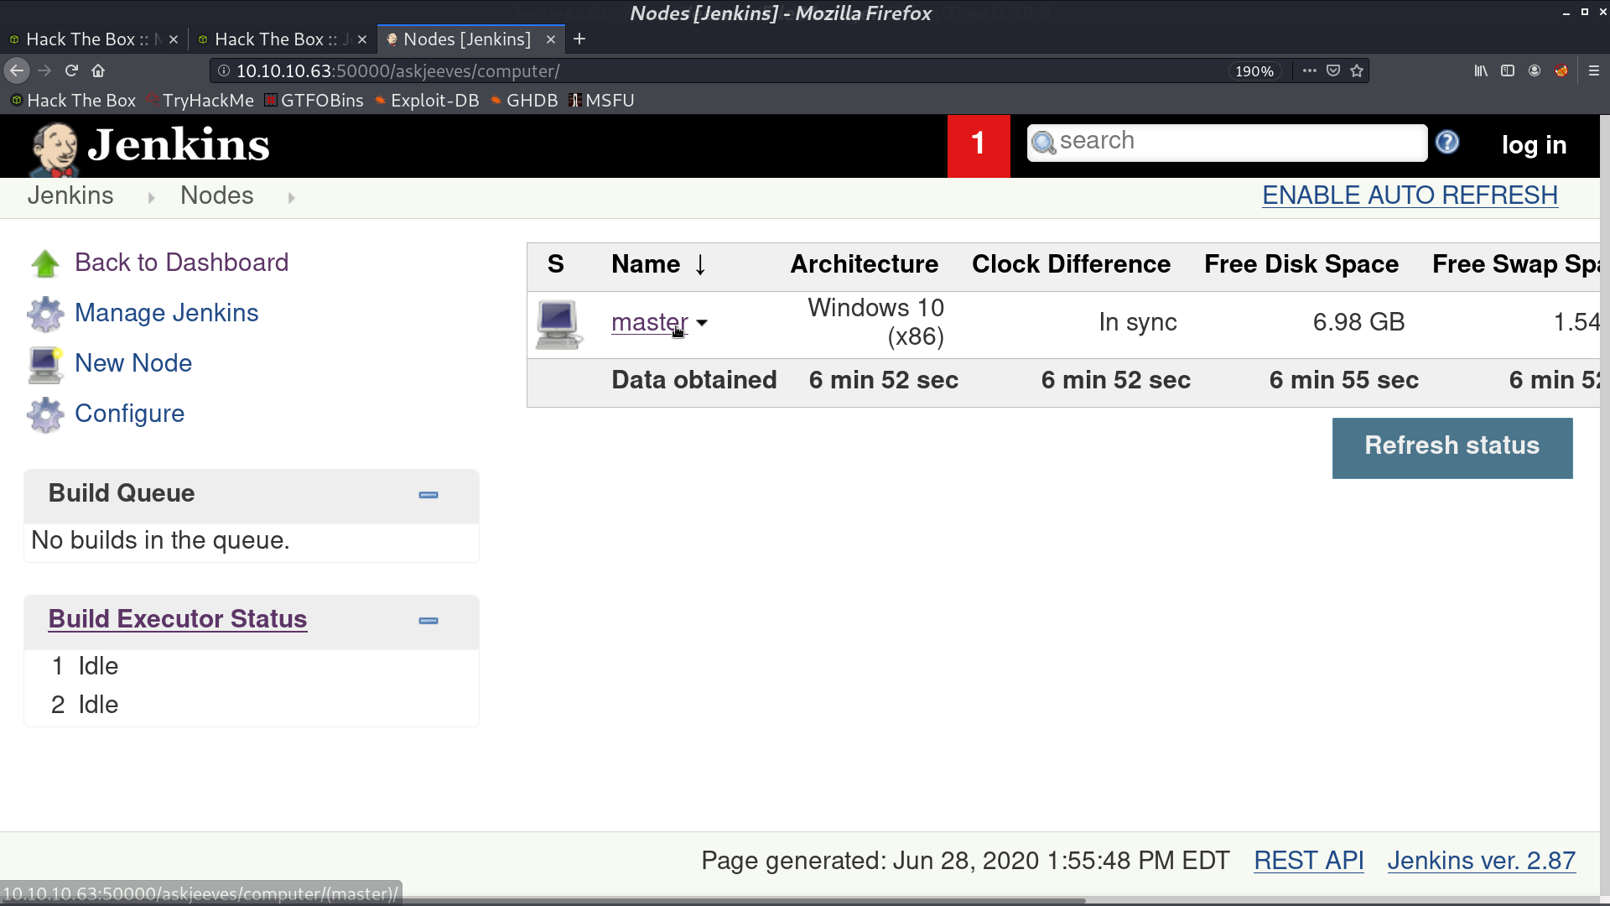Reload the page with the refresh icon
Viewport: 1610px width, 906px height.
[x=71, y=71]
